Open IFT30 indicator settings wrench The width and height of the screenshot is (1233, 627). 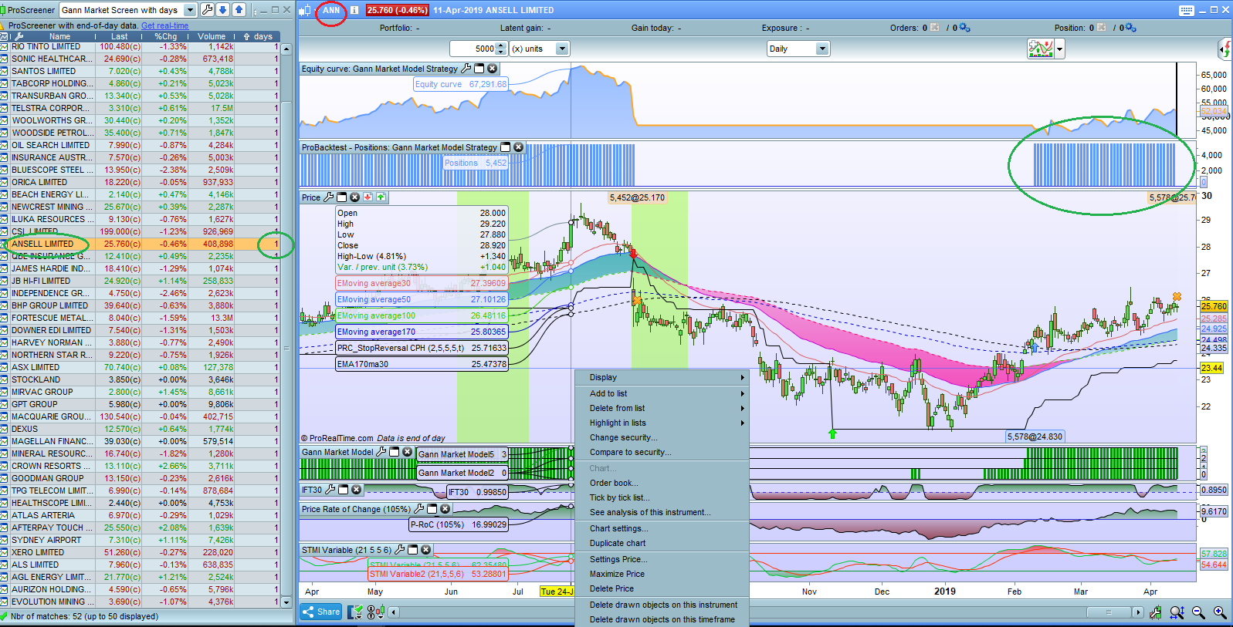pyautogui.click(x=330, y=490)
